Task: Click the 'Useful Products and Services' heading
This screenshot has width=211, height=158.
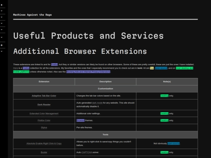Action: coord(88,36)
